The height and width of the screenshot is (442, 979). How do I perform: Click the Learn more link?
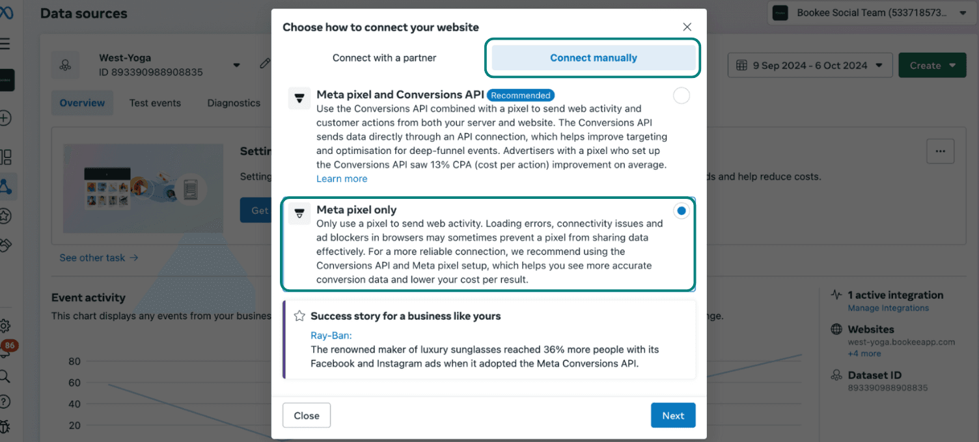coord(342,179)
